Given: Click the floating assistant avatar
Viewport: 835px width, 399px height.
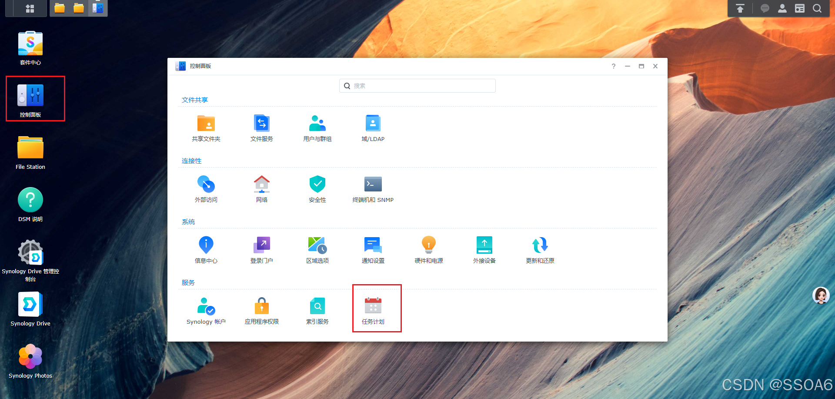Looking at the screenshot, I should [x=821, y=295].
